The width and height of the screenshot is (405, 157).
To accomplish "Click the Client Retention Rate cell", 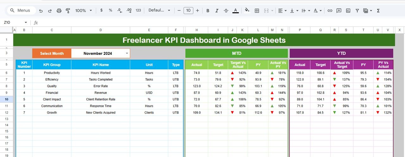I will point(101,99).
